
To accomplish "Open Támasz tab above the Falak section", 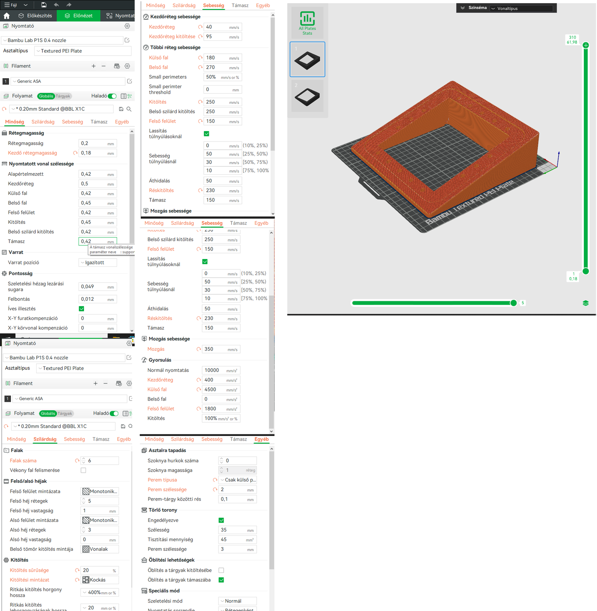I will [101, 439].
